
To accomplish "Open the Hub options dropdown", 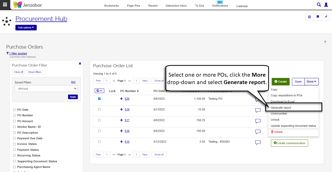I will [26, 28].
